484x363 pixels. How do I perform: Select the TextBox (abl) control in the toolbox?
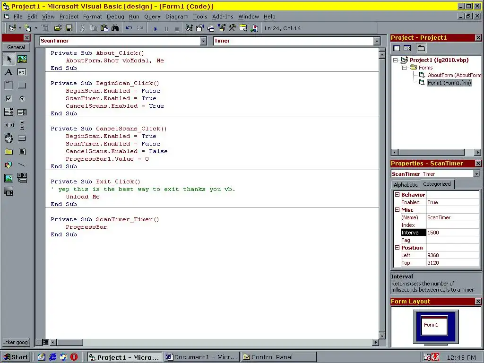[x=22, y=72]
